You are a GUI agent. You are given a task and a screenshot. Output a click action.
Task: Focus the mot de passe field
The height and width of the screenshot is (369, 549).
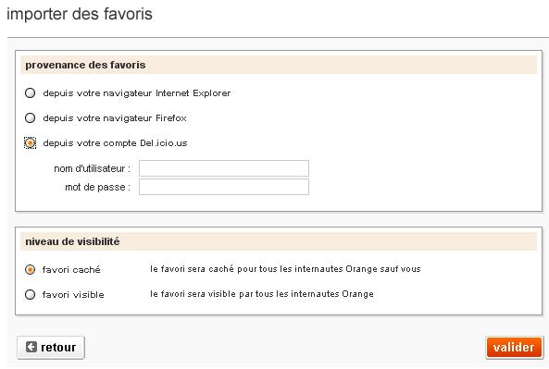(x=224, y=187)
